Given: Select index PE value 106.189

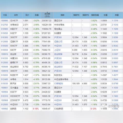Looking at the screenshot, I should click(x=76, y=84).
